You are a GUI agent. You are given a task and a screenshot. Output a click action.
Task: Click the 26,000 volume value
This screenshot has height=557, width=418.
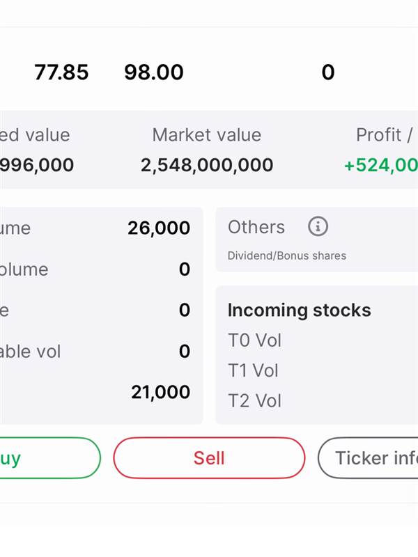[159, 228]
